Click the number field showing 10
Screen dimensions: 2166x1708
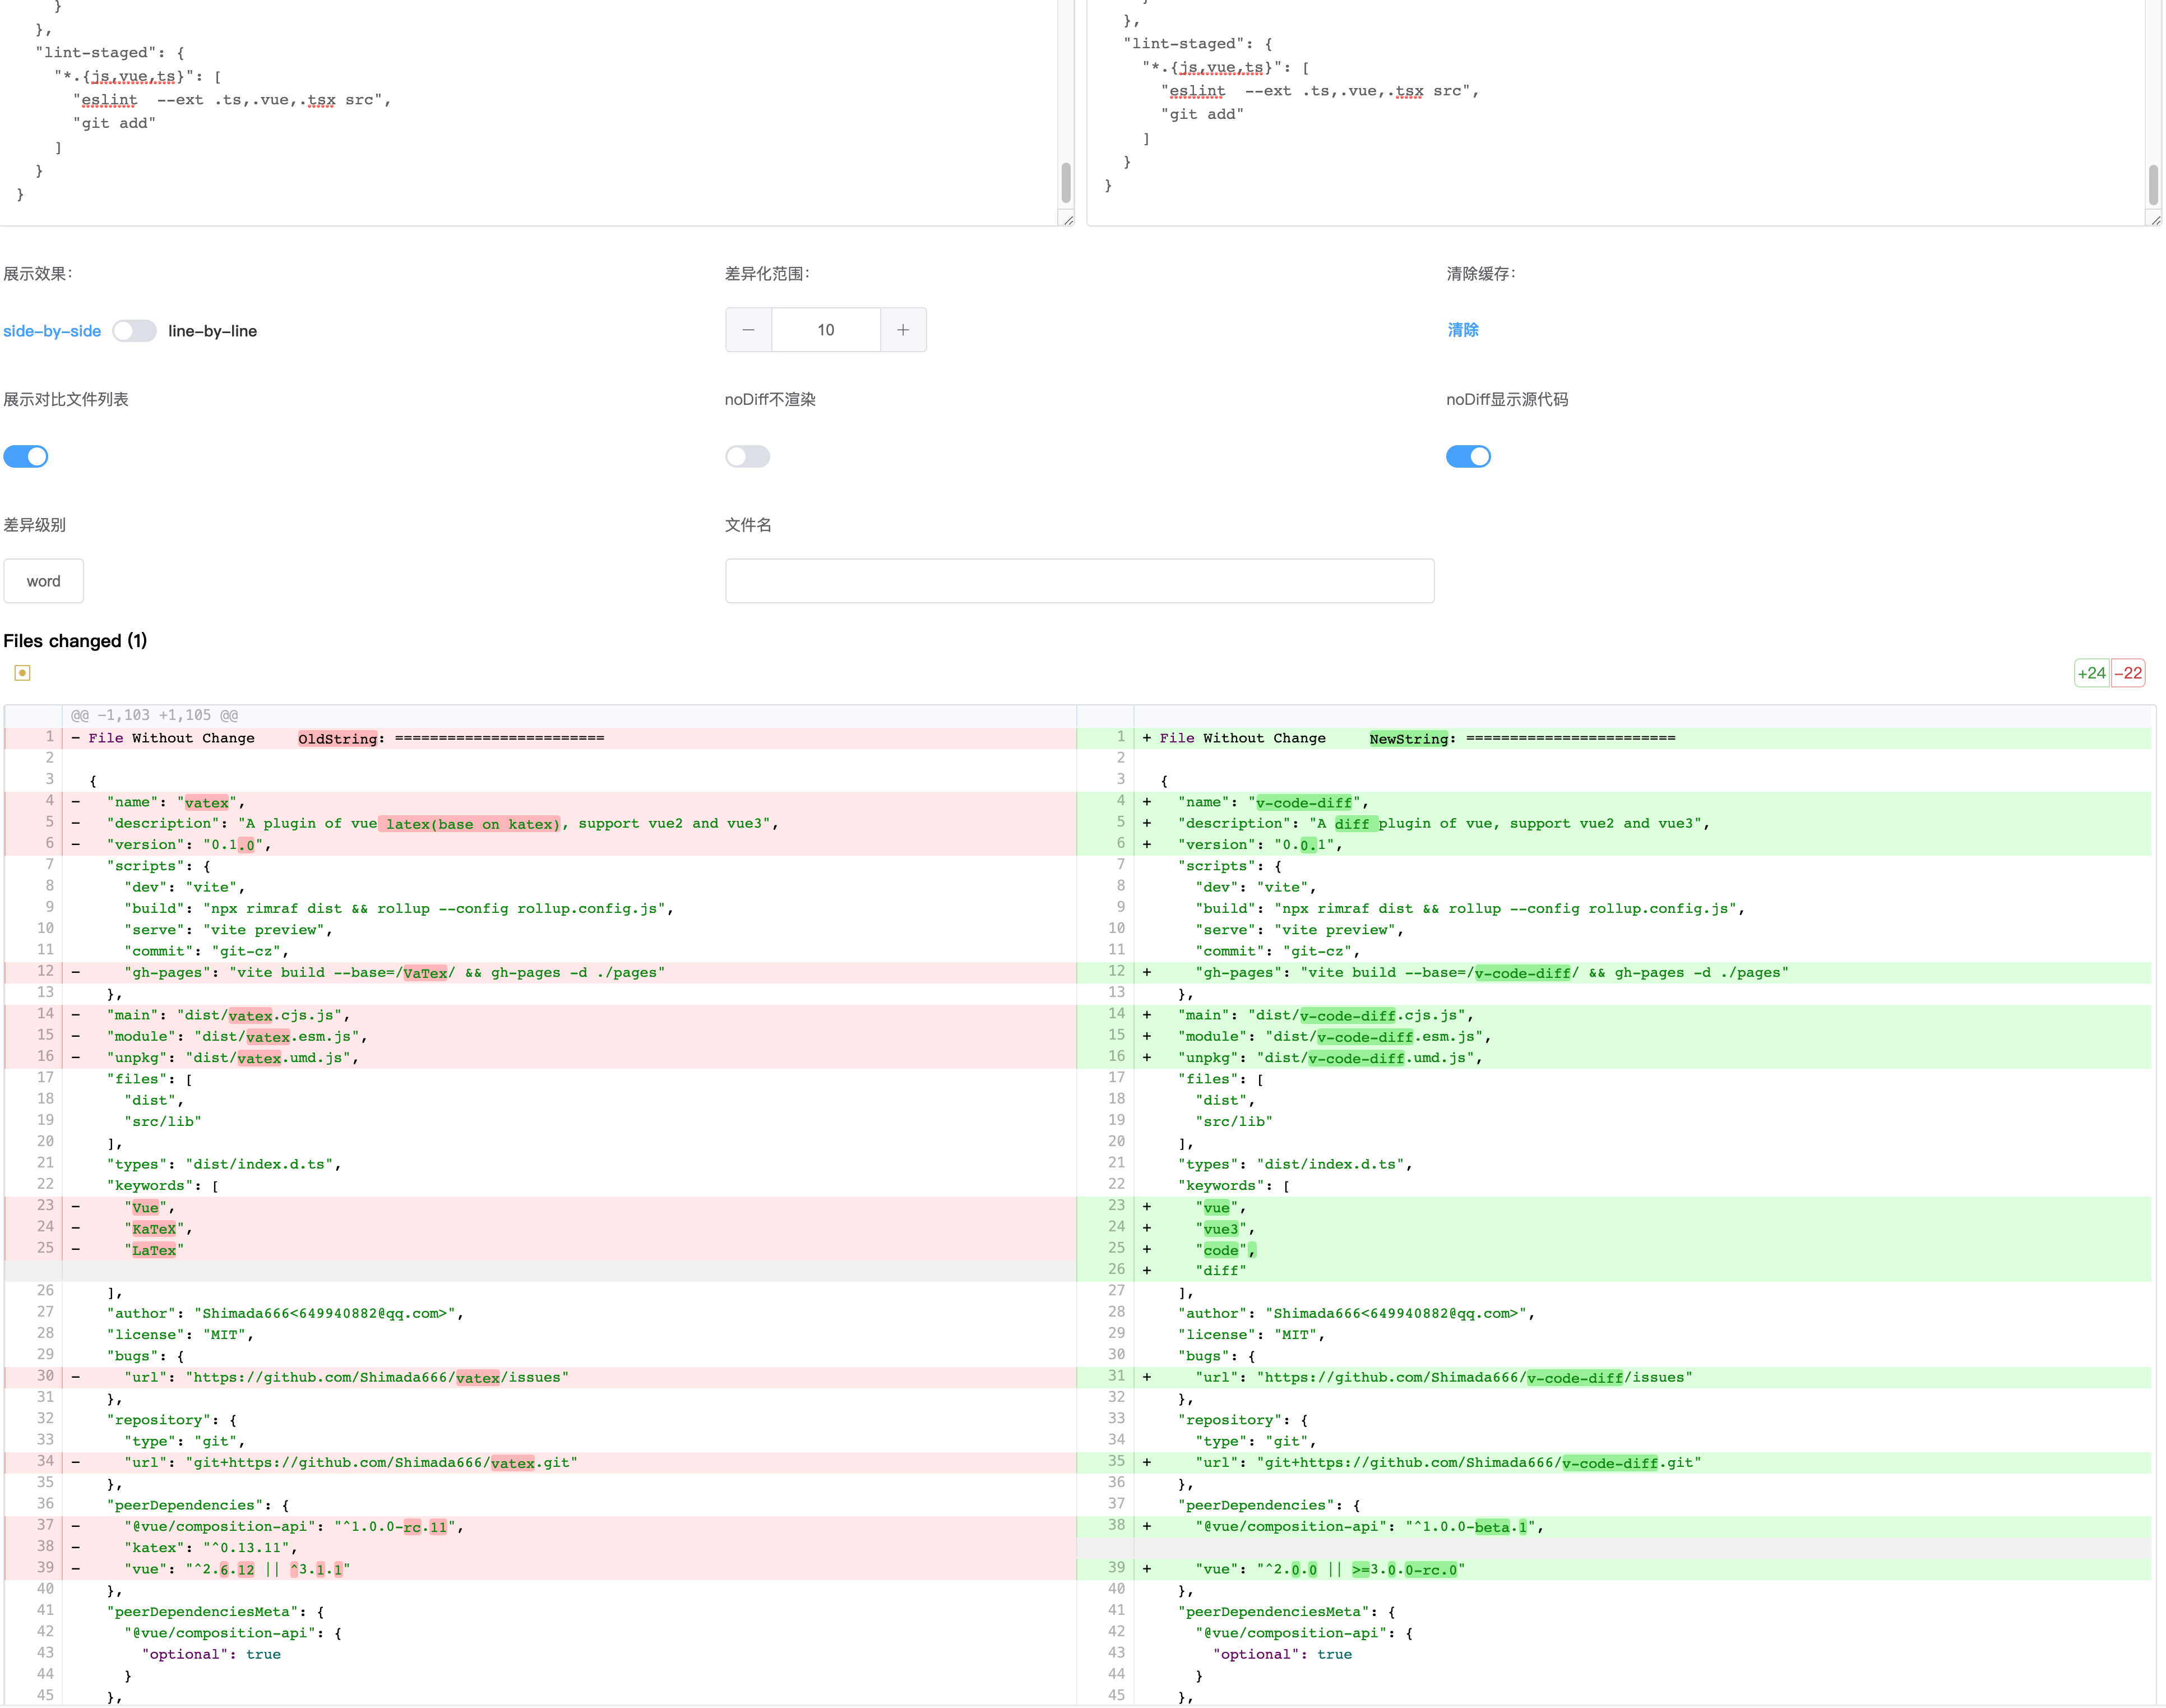click(x=826, y=330)
